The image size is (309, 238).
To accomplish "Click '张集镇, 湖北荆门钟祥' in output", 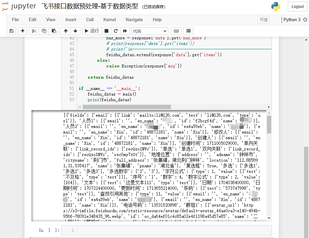I will click(177, 160).
